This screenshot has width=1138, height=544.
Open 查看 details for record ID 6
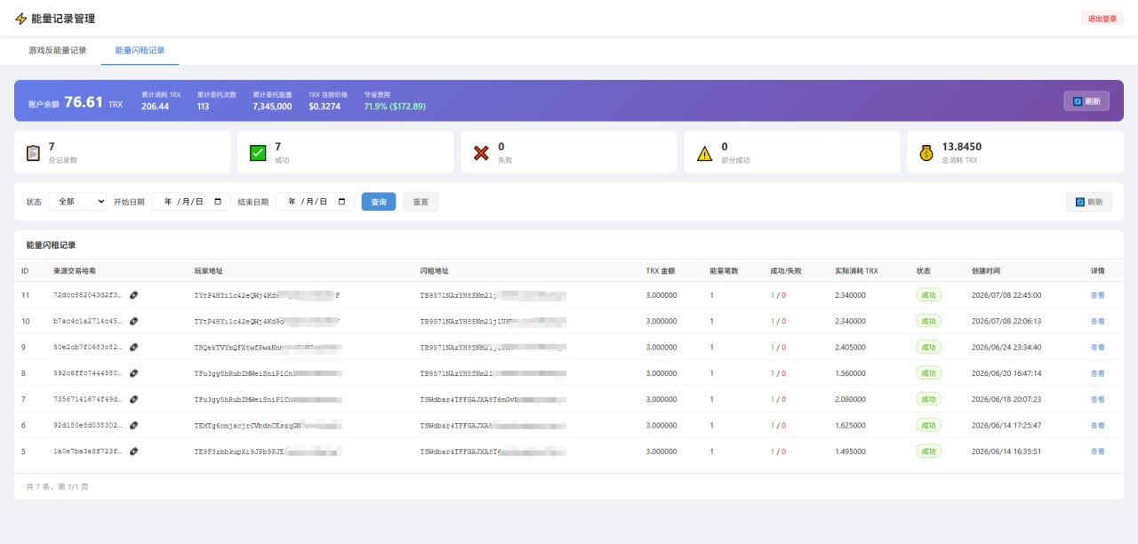[1097, 426]
